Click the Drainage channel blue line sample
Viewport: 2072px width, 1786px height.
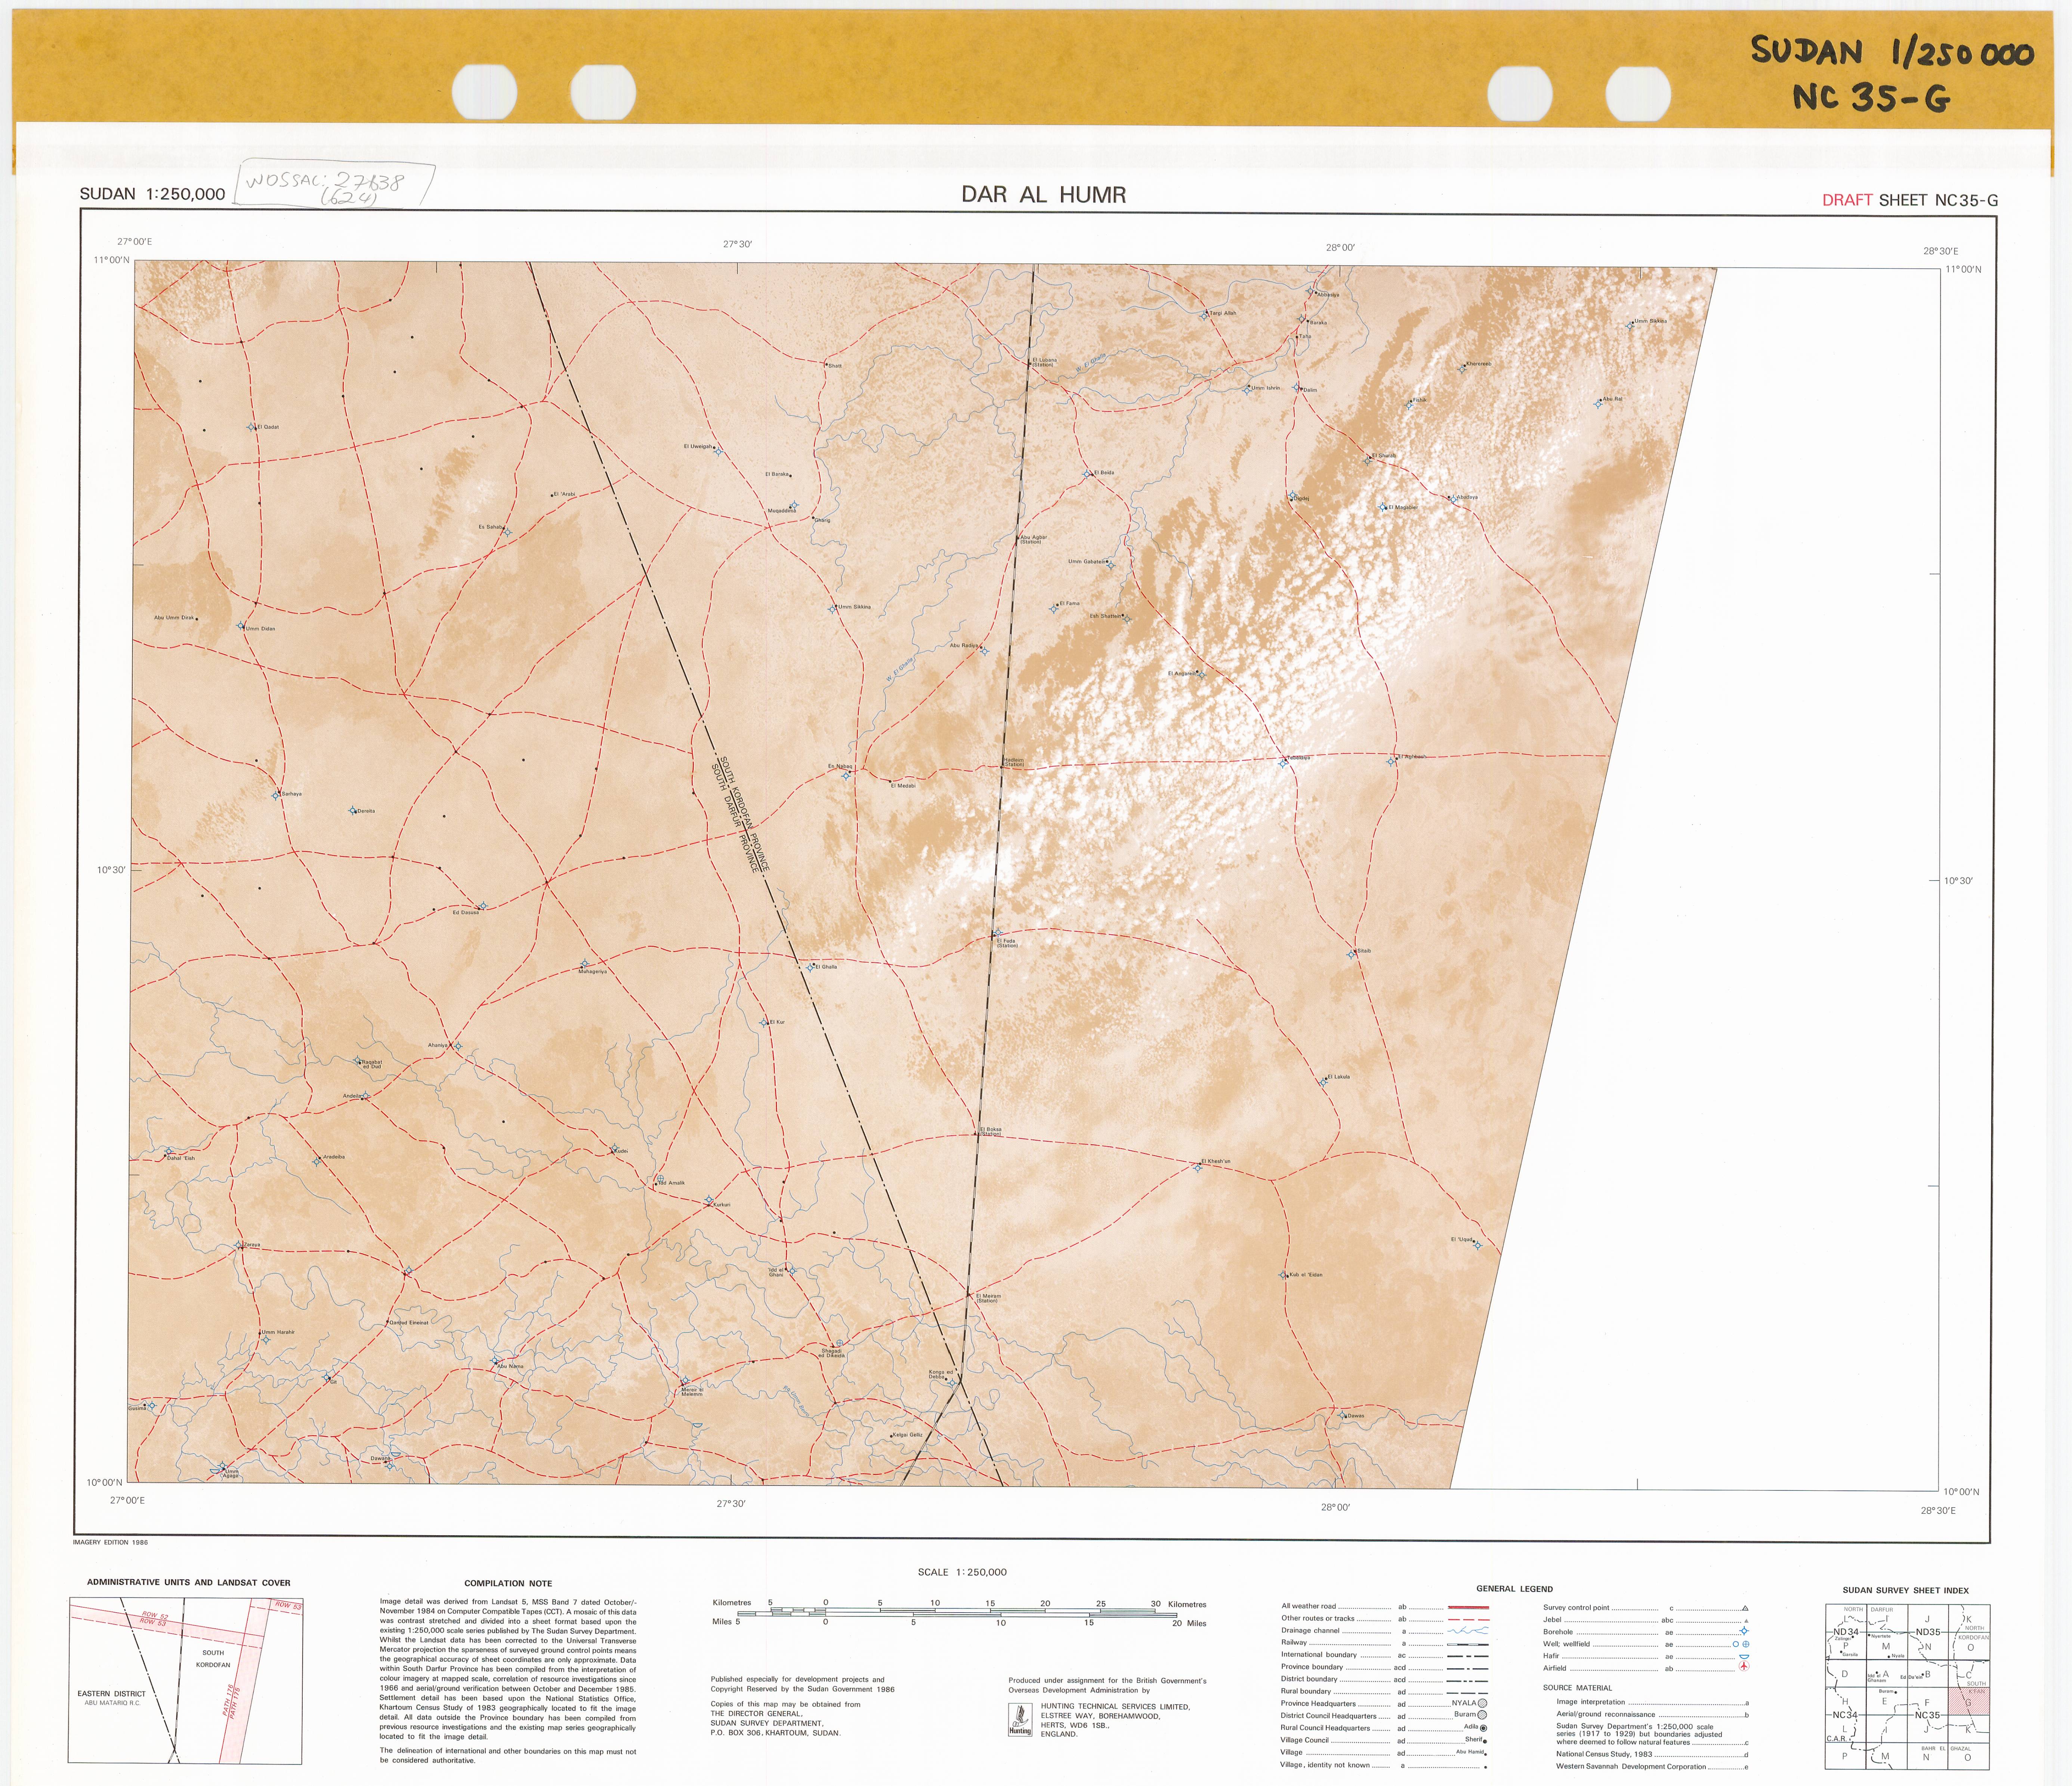(x=1468, y=1631)
